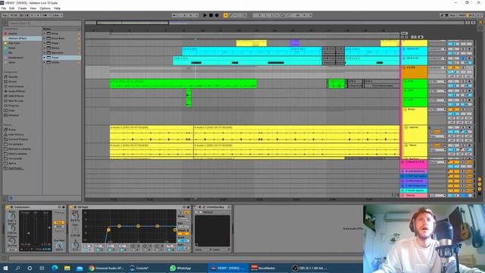Click the Key map mode button

(453, 15)
